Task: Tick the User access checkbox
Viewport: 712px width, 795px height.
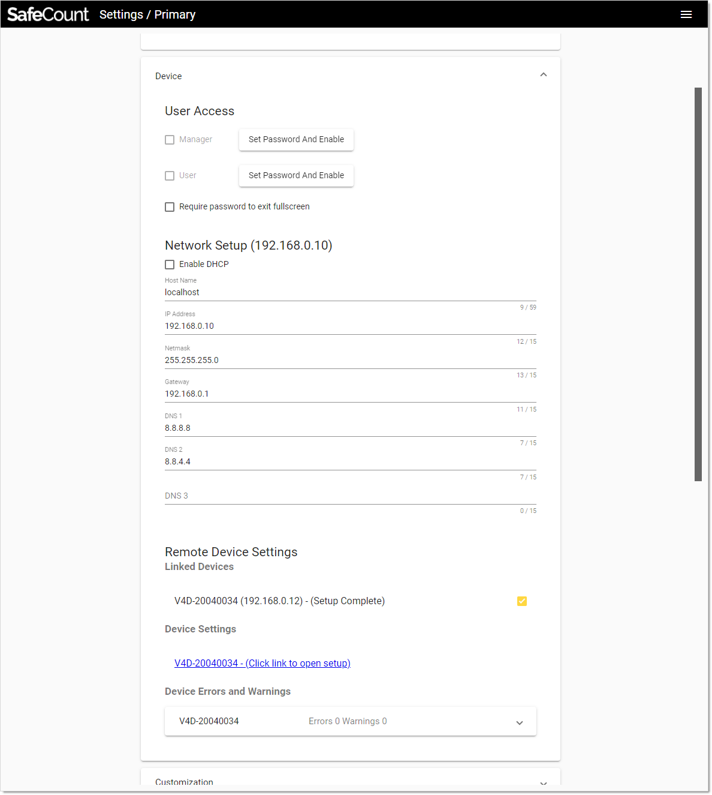Action: pyautogui.click(x=170, y=176)
